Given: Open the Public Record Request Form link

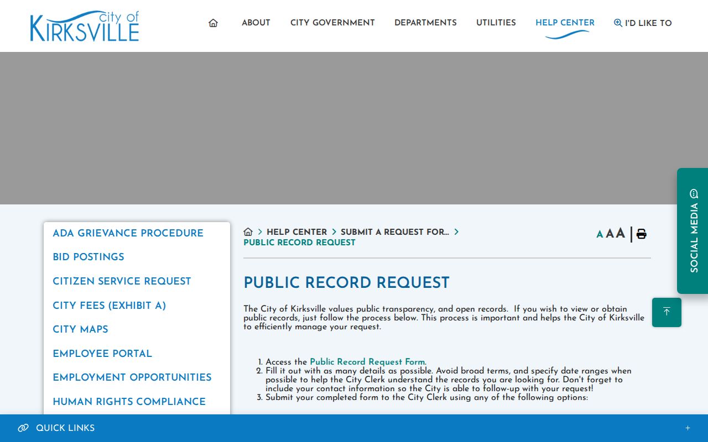Looking at the screenshot, I should click(368, 362).
